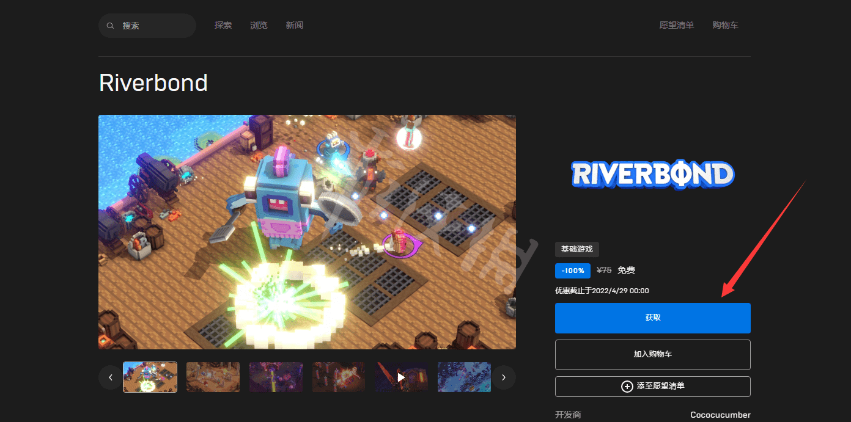Click the 开发商 label
This screenshot has height=422, width=851.
568,415
